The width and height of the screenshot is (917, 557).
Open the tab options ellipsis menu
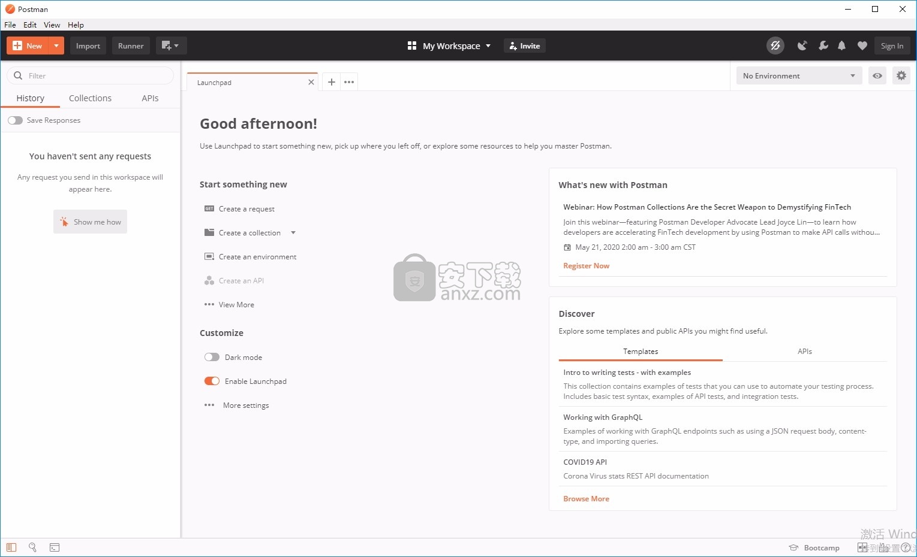349,82
